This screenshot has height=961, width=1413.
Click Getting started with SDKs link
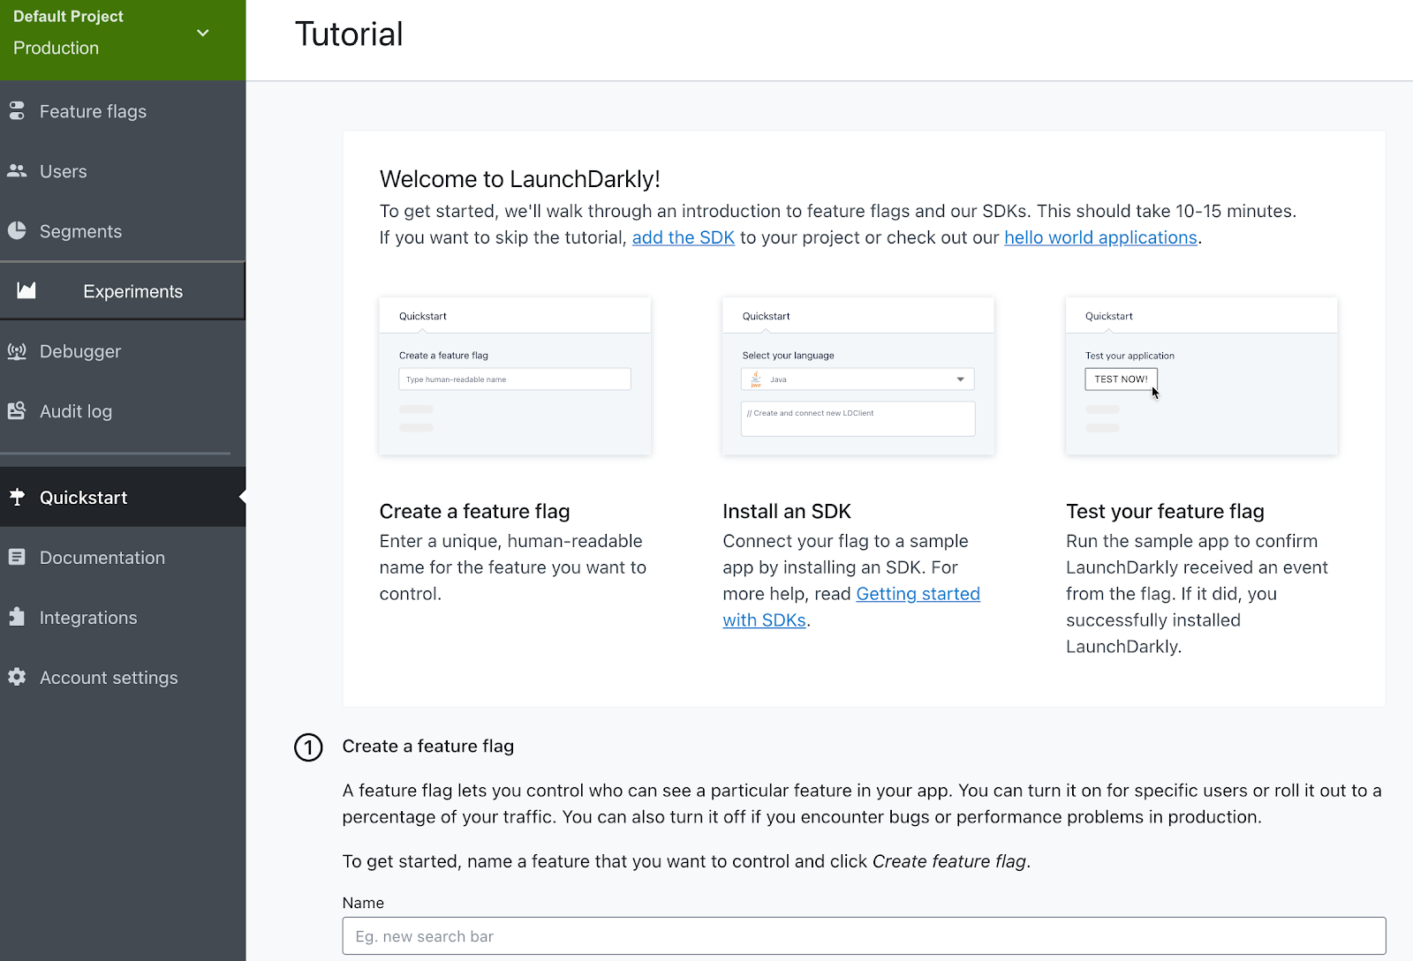(918, 594)
